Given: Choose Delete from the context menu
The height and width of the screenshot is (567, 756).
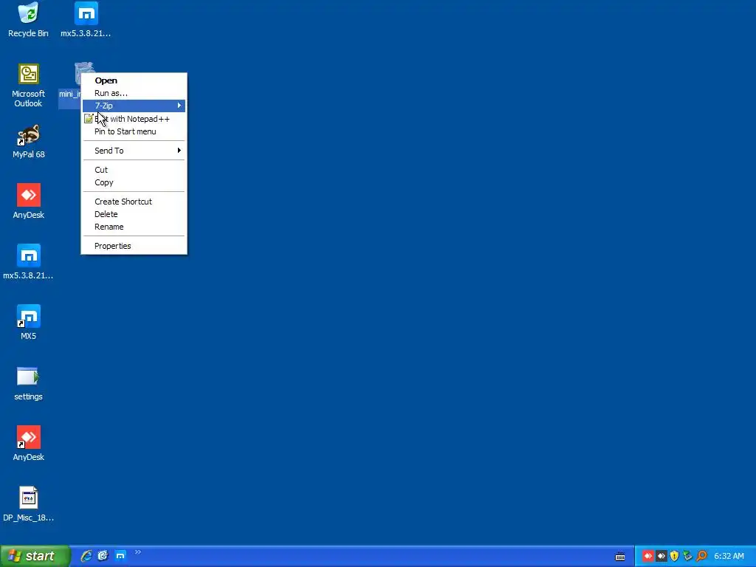Looking at the screenshot, I should (134, 214).
